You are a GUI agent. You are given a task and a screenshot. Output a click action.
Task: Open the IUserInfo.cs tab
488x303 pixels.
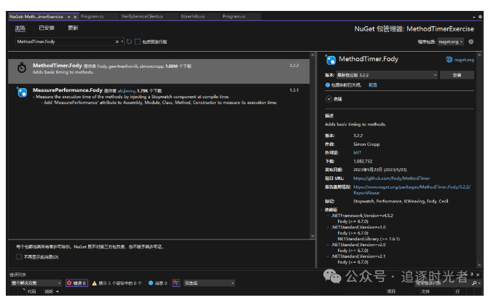[x=192, y=17]
